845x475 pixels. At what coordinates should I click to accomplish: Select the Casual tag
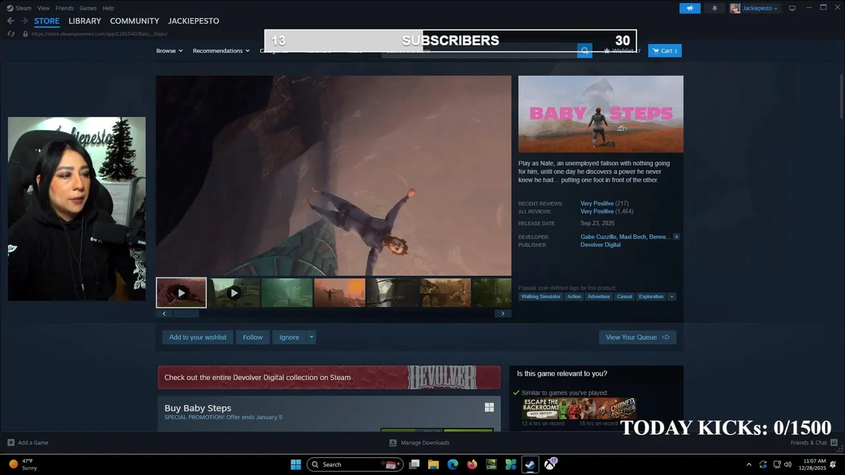[x=625, y=296]
